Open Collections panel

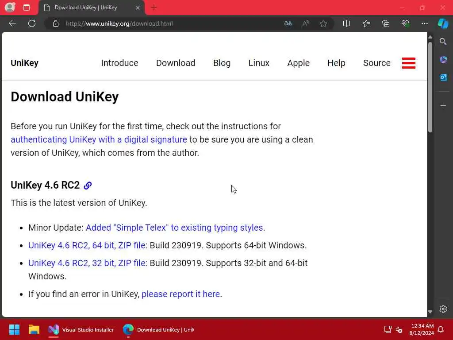(x=386, y=24)
